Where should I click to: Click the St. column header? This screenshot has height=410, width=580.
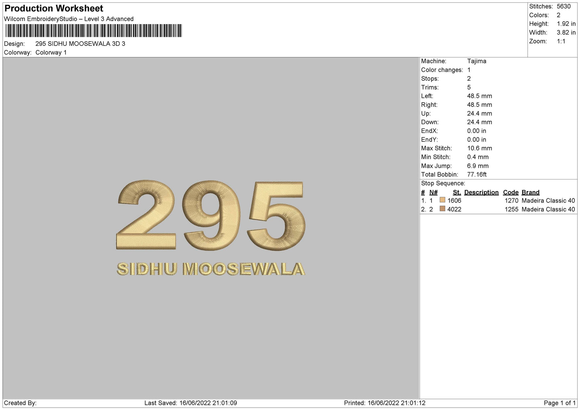coord(457,192)
